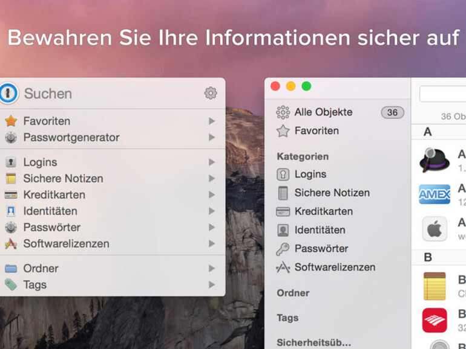Select Logins category in sidebar
The height and width of the screenshot is (349, 466).
[338, 174]
